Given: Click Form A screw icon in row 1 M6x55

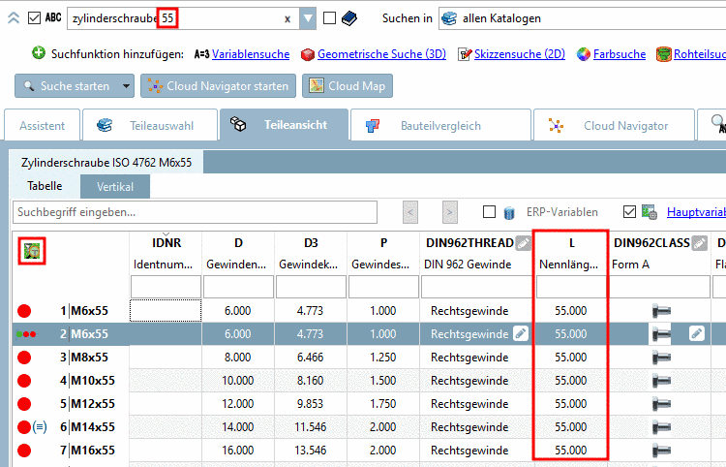Looking at the screenshot, I should 661,311.
